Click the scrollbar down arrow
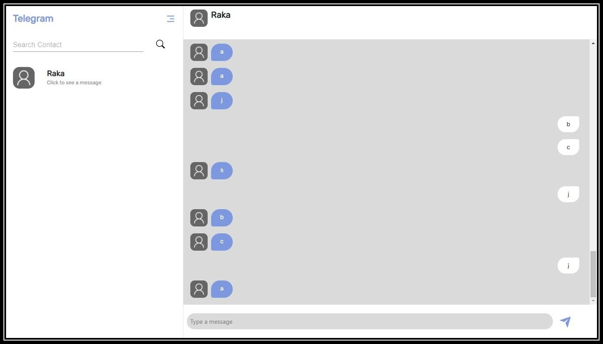This screenshot has width=603, height=344. pyautogui.click(x=593, y=301)
